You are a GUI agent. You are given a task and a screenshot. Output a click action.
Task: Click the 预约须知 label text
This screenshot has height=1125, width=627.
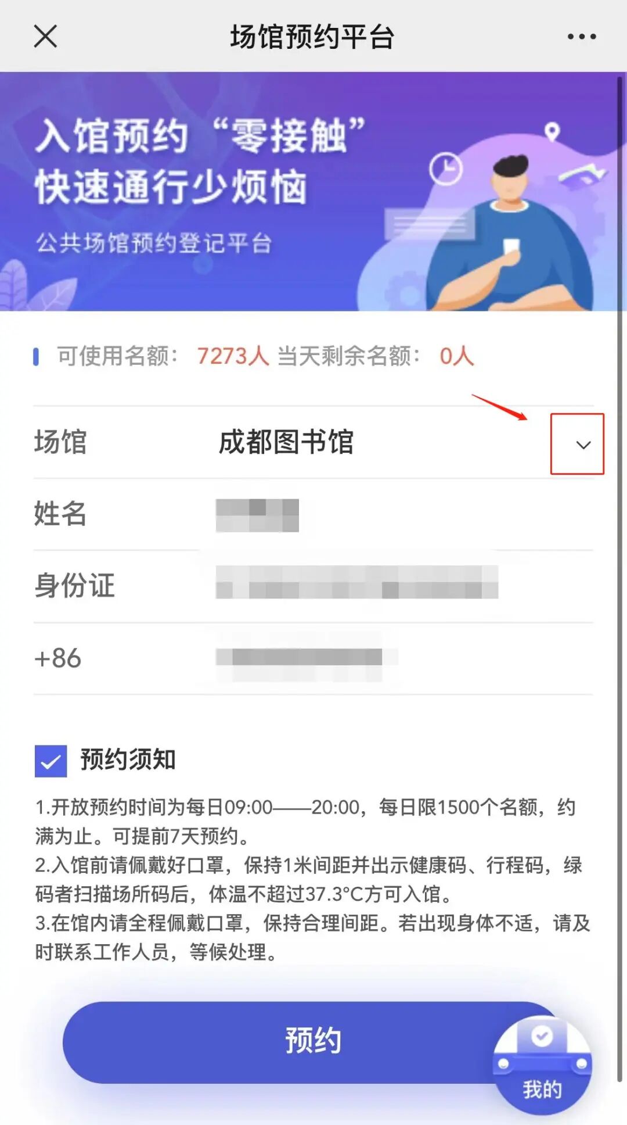128,759
